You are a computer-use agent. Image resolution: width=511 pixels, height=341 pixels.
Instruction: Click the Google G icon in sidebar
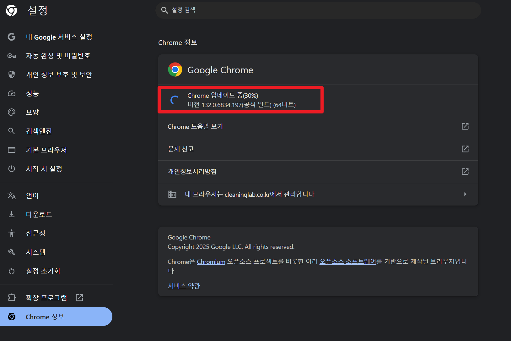pyautogui.click(x=12, y=37)
